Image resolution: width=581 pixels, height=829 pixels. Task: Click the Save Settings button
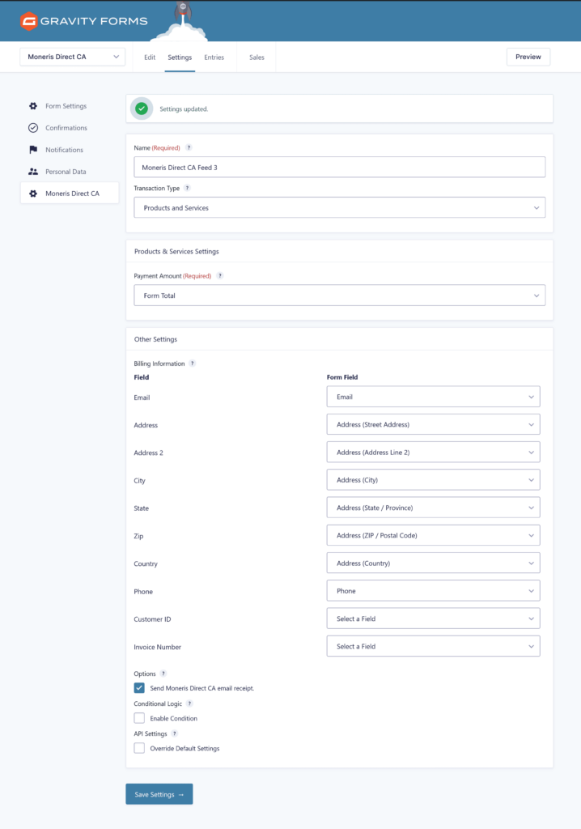point(159,794)
